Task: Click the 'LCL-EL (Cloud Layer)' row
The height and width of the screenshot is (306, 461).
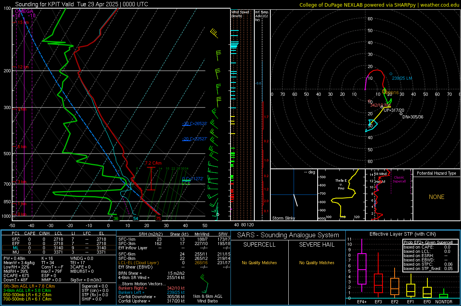Action: point(174,263)
